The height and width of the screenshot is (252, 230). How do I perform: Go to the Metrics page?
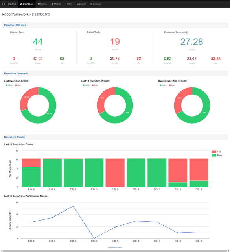(56, 4)
